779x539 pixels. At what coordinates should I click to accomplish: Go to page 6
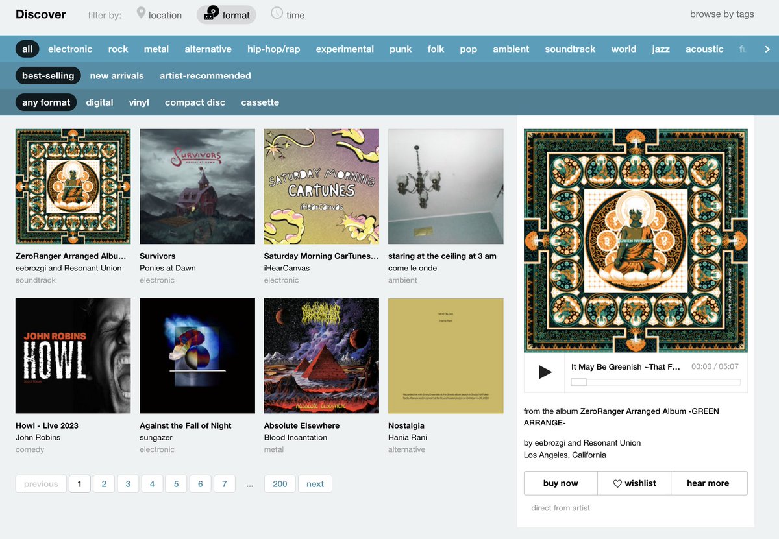(200, 484)
